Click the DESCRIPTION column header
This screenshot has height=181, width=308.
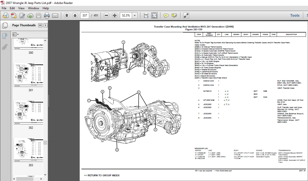(x=291, y=34)
